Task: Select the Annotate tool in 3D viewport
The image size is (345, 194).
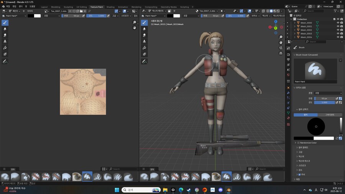Action: (145, 62)
